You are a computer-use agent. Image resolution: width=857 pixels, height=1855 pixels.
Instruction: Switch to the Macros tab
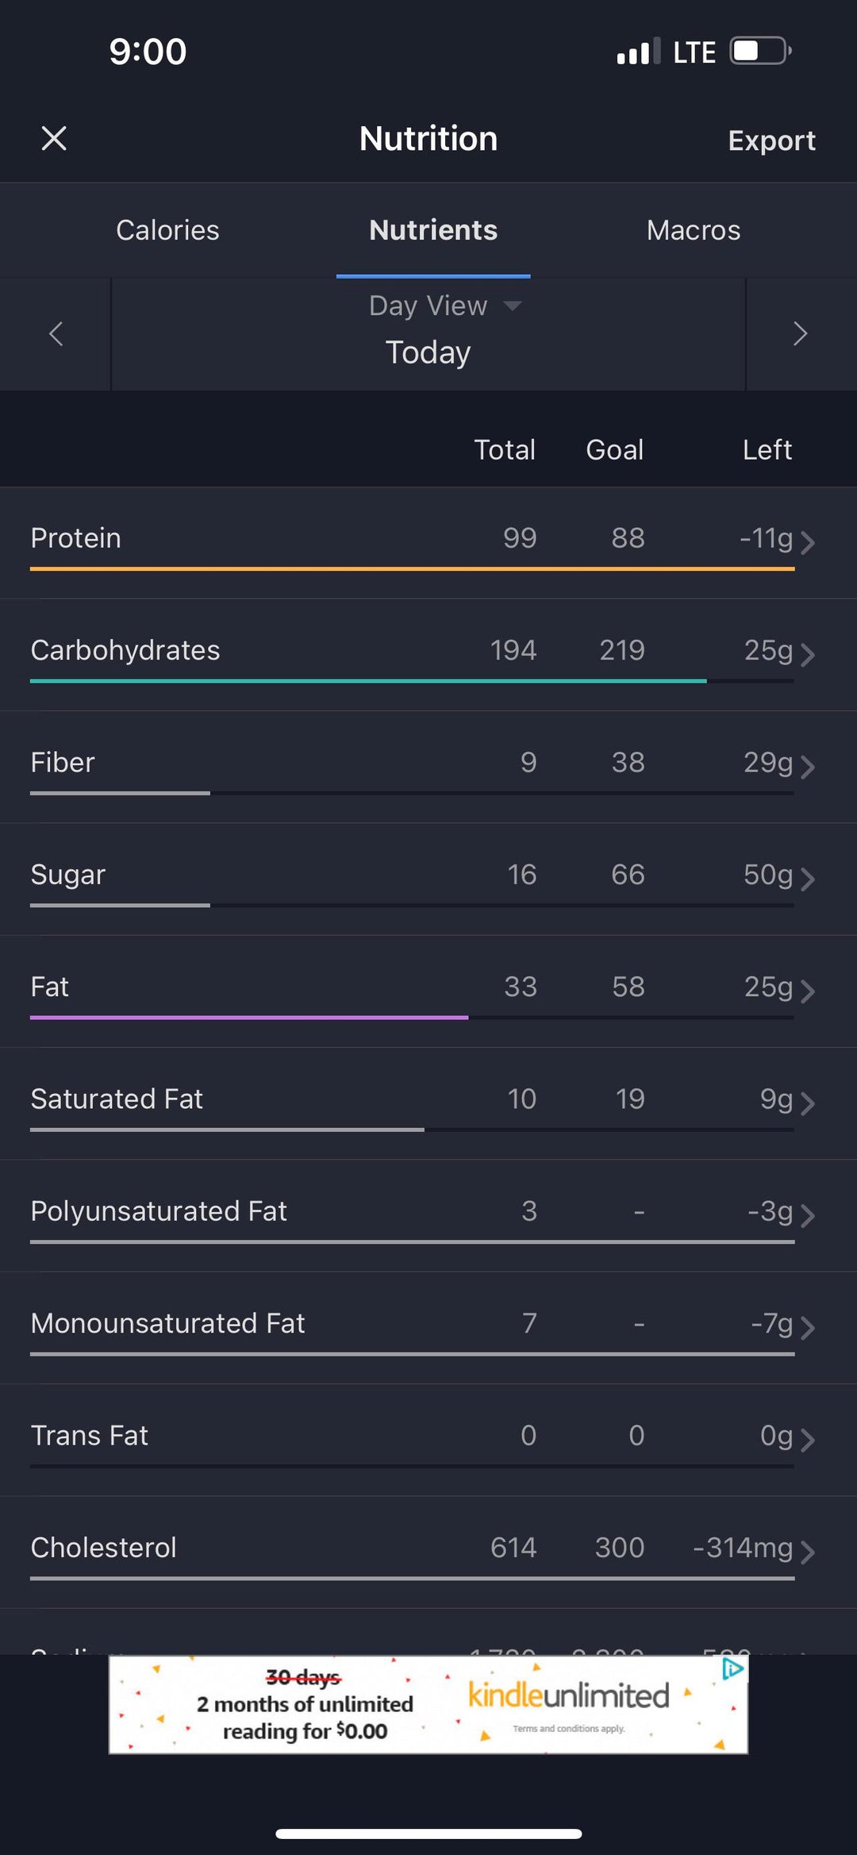pyautogui.click(x=693, y=230)
